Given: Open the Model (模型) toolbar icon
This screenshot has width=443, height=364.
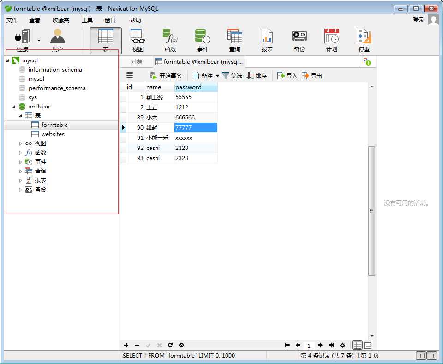Looking at the screenshot, I should pyautogui.click(x=364, y=41).
